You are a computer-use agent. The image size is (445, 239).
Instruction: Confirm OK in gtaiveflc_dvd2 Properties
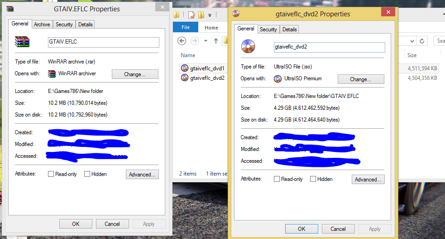(301, 229)
